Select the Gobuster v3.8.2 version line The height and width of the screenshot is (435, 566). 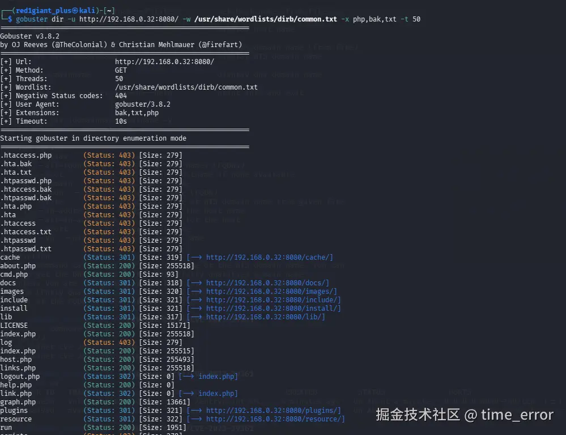pyautogui.click(x=29, y=36)
